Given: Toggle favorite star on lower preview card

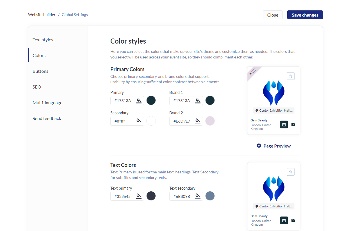Looking at the screenshot, I should coord(291,172).
